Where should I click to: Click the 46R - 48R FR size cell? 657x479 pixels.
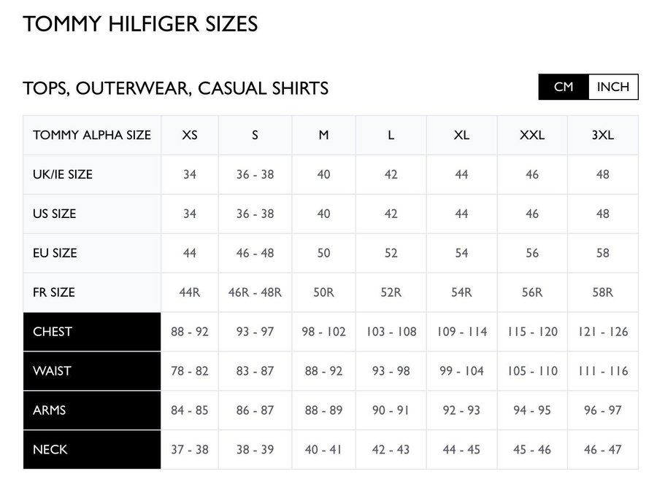point(255,292)
